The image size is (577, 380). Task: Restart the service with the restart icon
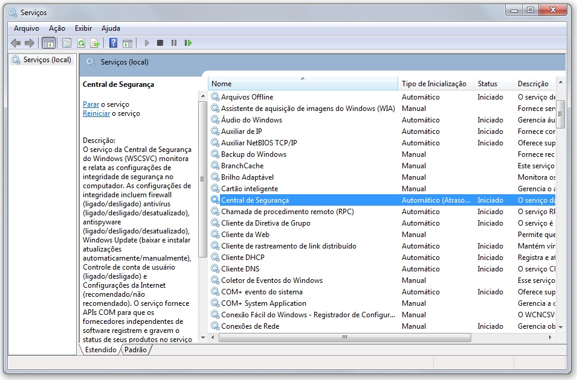click(188, 43)
